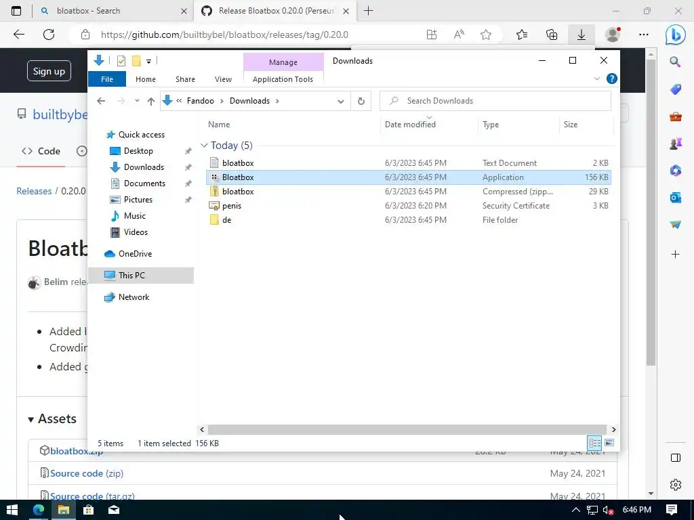Open the Source code (zip) link
The height and width of the screenshot is (520, 694).
click(x=86, y=473)
